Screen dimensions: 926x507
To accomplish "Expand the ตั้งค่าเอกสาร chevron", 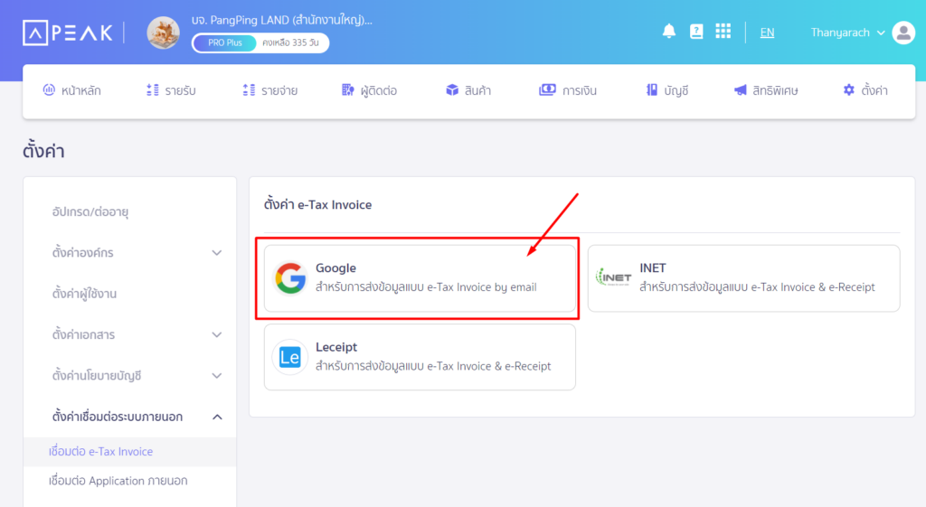I will 217,334.
